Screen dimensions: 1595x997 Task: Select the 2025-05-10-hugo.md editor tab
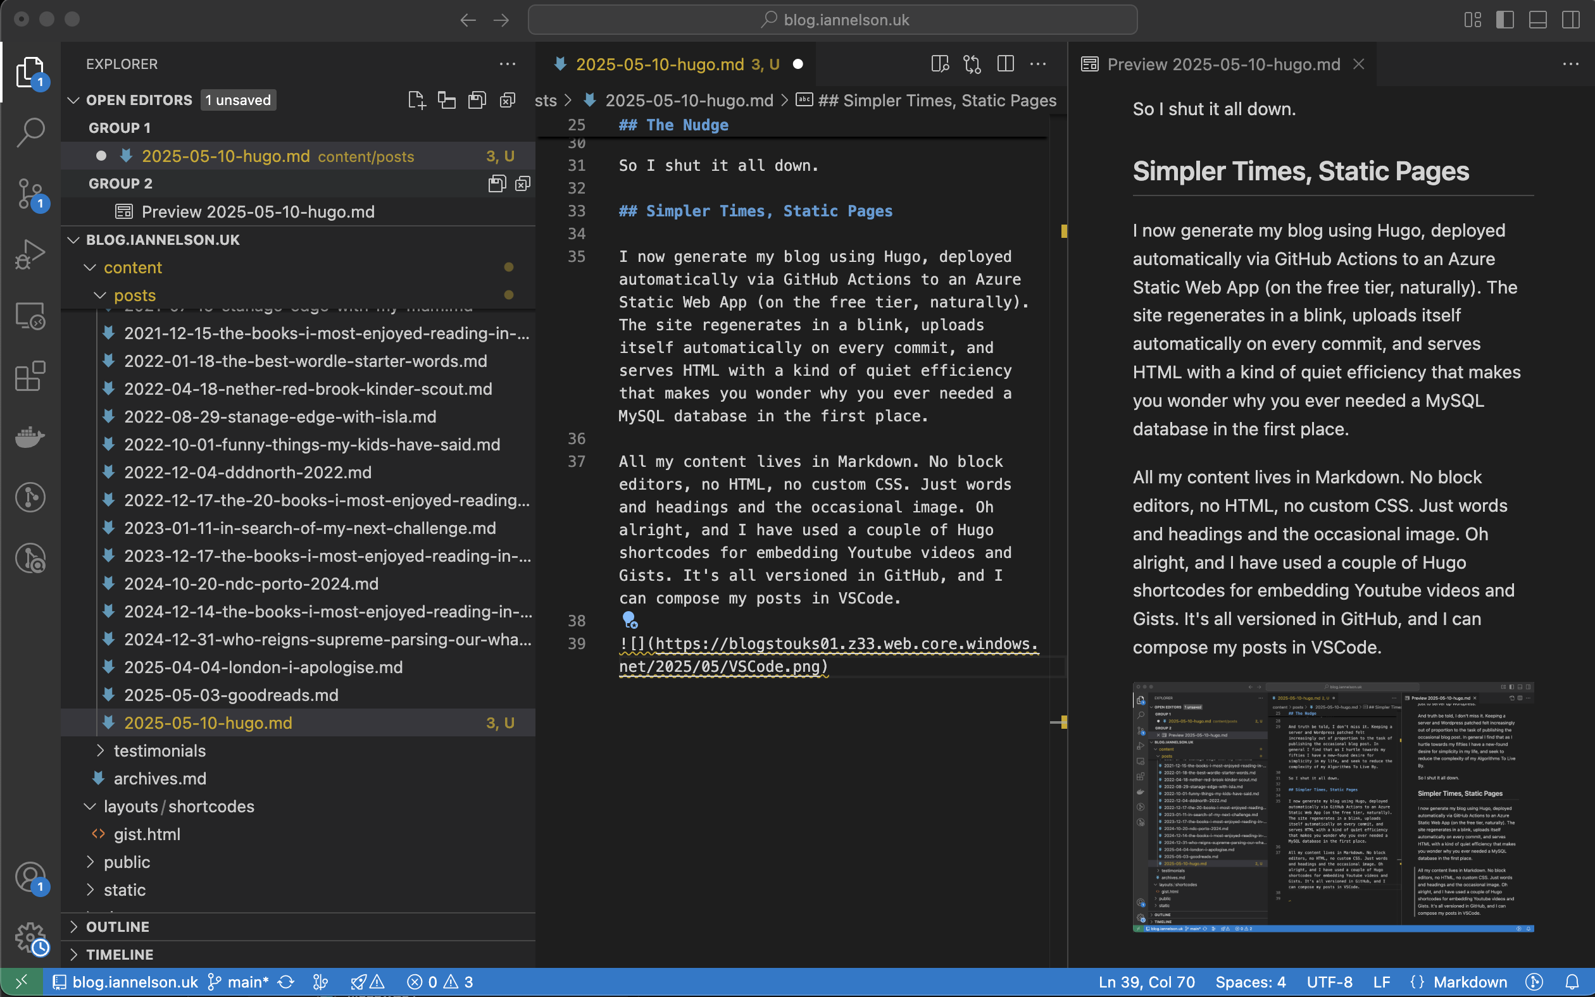660,64
